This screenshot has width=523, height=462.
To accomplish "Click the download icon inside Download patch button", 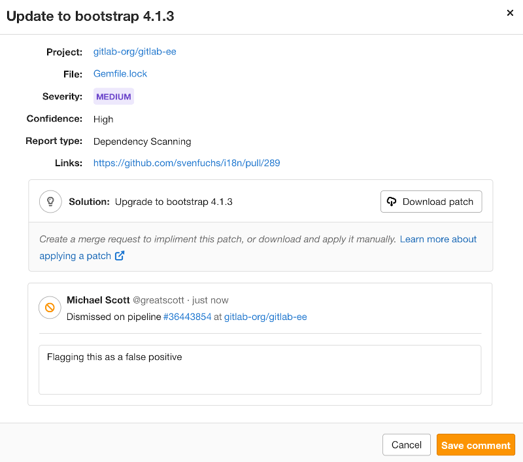I will 392,202.
